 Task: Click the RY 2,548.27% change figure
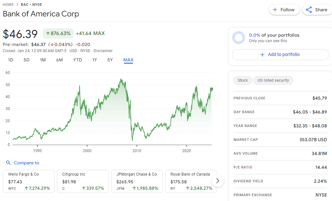click(x=199, y=188)
